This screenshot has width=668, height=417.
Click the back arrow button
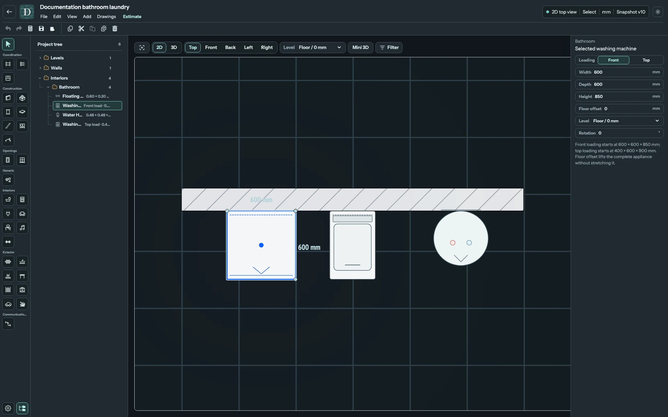click(x=9, y=12)
